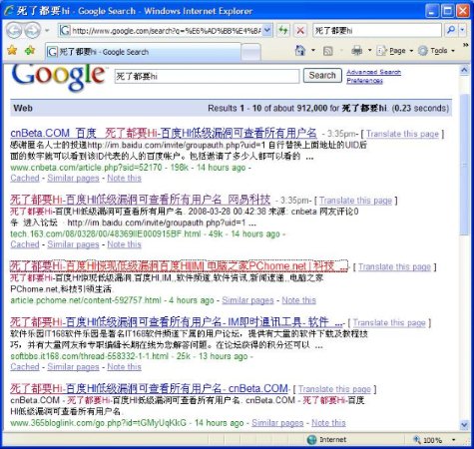The image size is (474, 449).
Task: Click Note this under softbbs.it168.com result
Action: point(124,367)
